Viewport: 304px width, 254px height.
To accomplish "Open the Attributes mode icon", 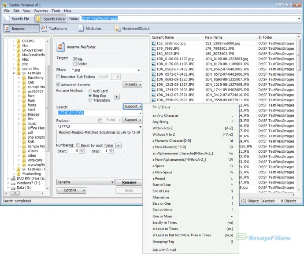I will pyautogui.click(x=81, y=29).
